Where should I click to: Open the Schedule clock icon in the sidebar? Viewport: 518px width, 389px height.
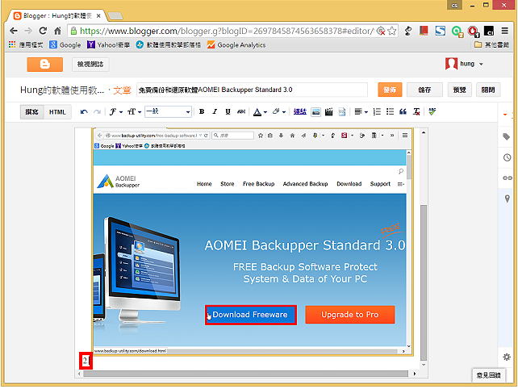point(507,157)
